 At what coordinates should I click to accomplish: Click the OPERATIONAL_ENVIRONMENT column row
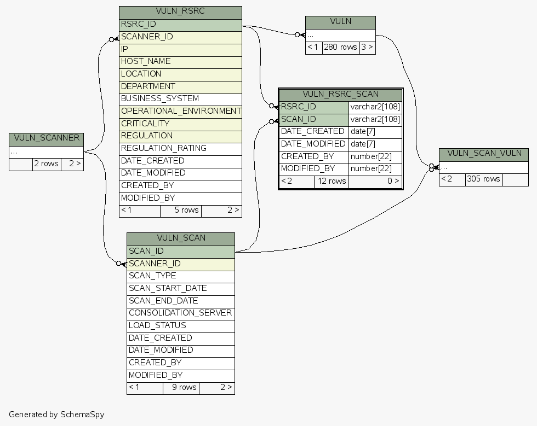(x=180, y=111)
